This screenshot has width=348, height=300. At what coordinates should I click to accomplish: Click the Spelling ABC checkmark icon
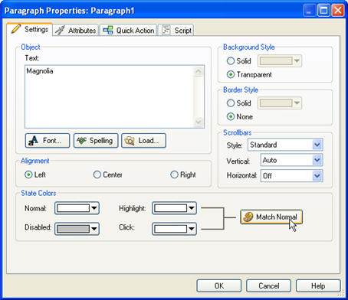tap(81, 141)
